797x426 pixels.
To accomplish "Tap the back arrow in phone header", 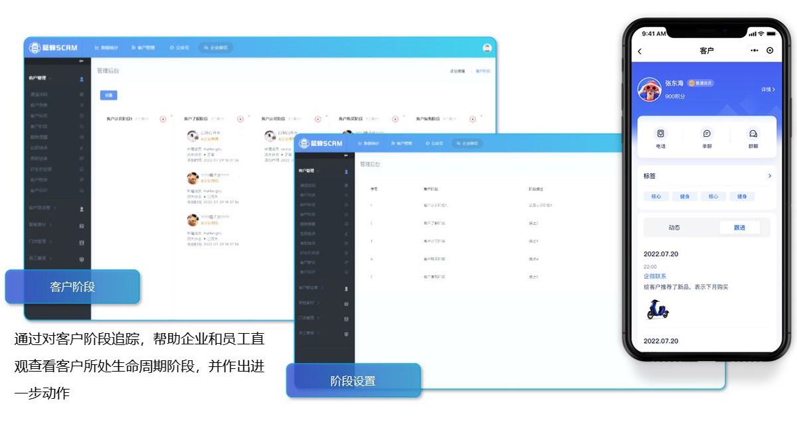I will pyautogui.click(x=640, y=51).
